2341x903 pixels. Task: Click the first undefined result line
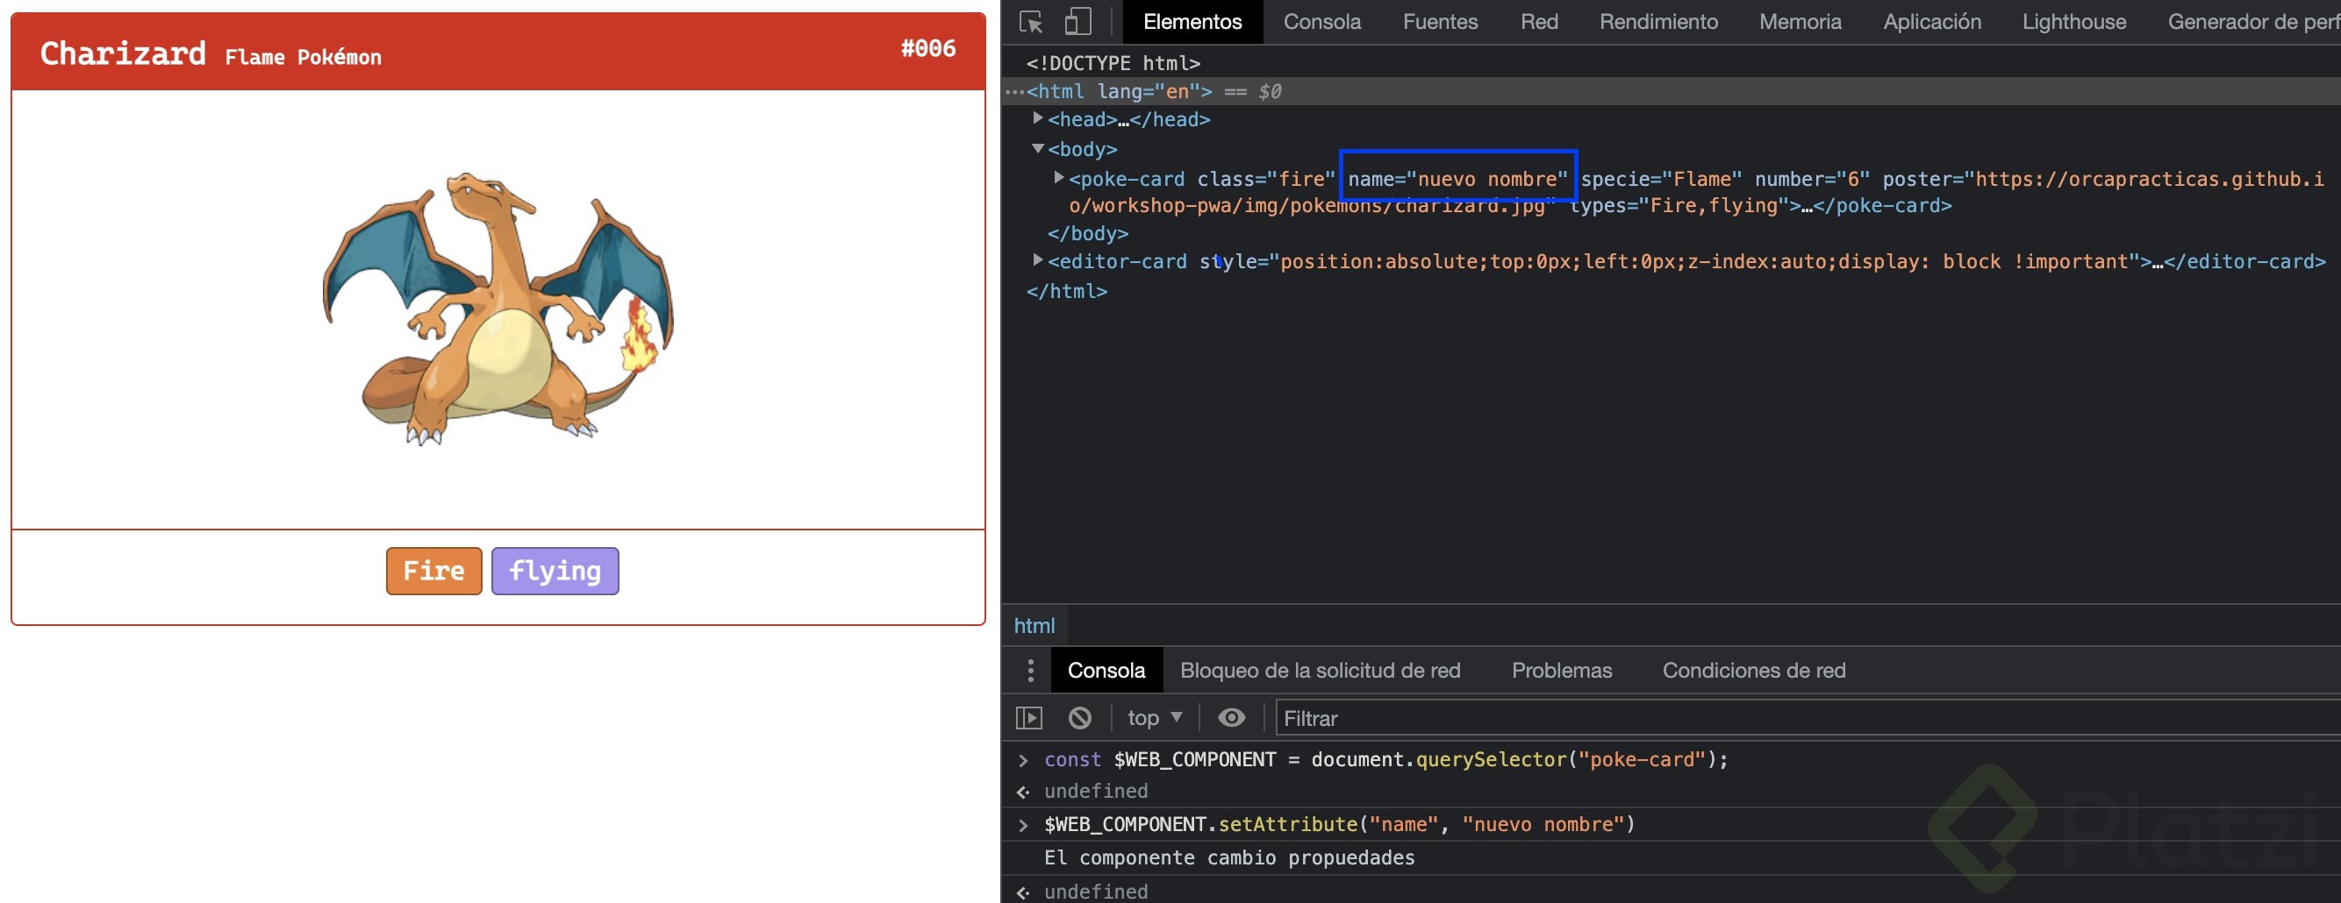tap(1095, 792)
